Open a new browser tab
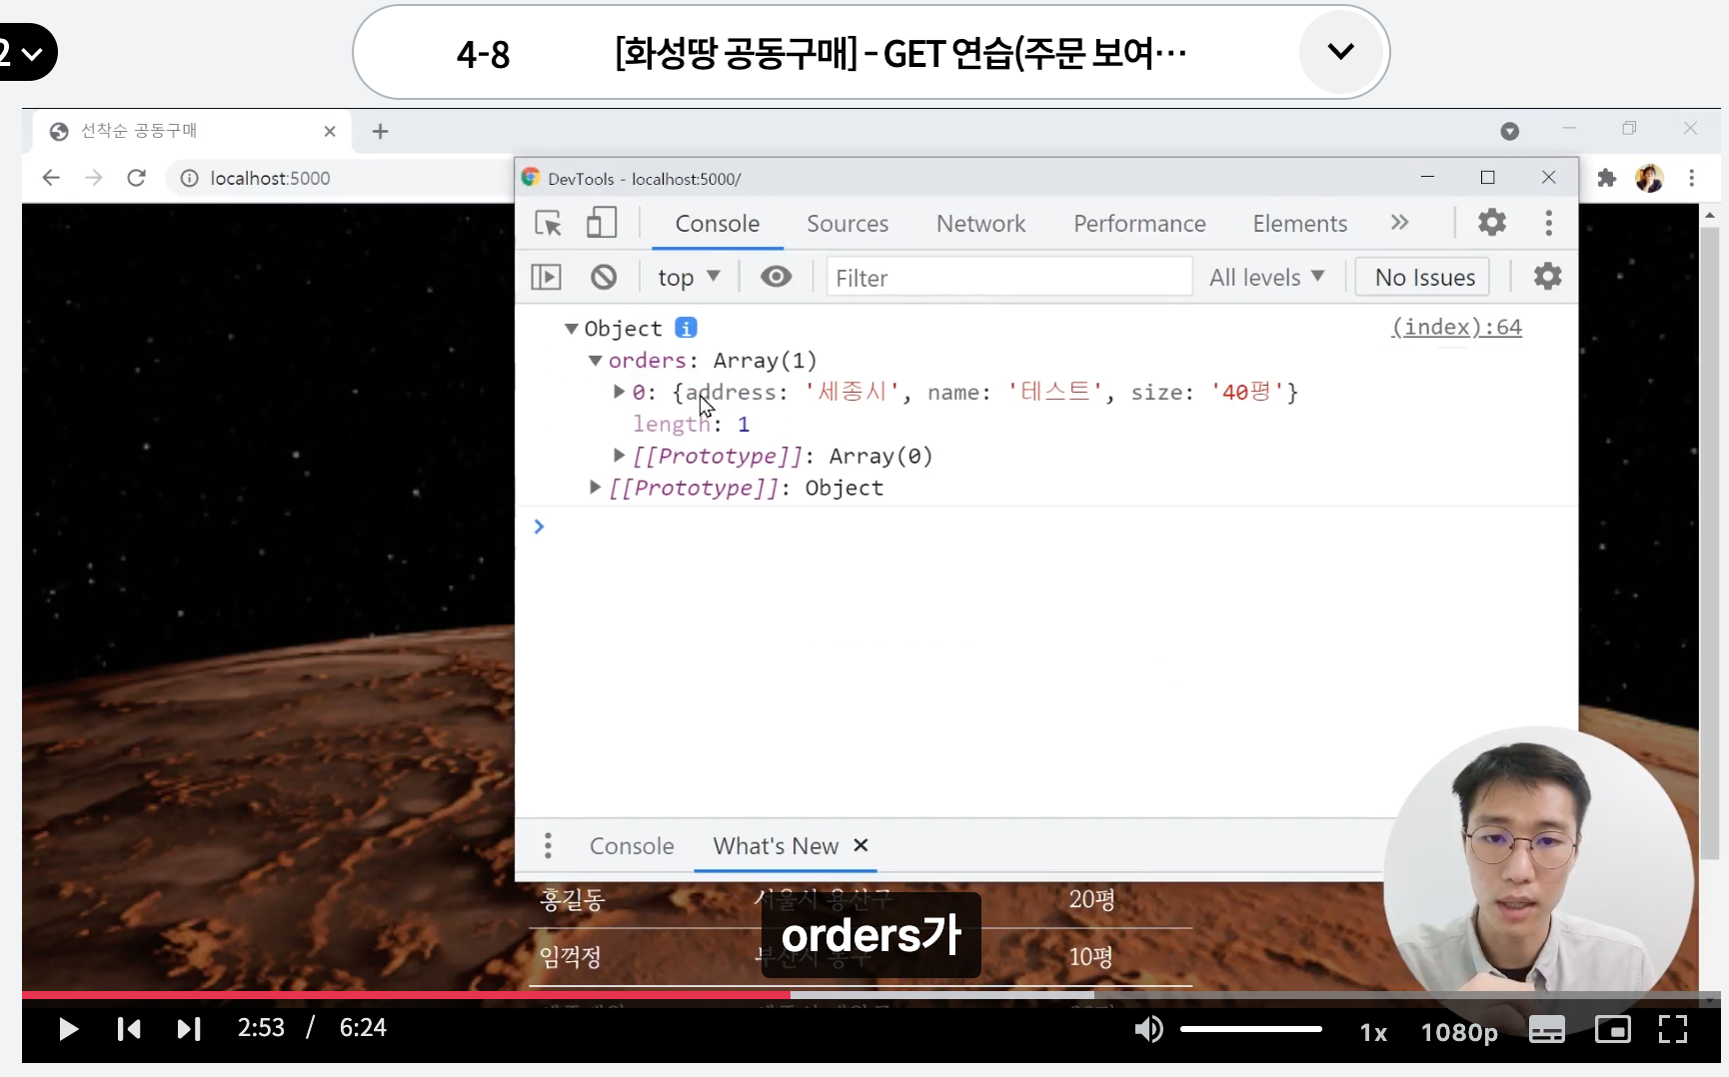 (380, 131)
